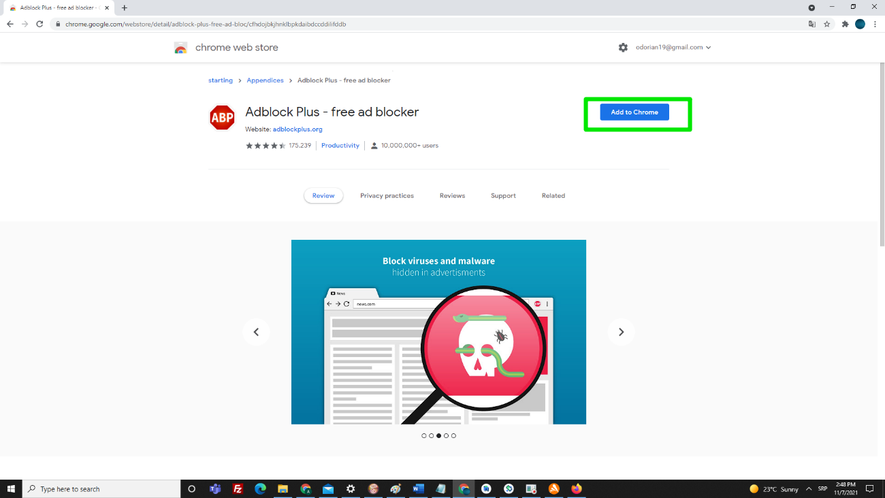
Task: Switch to the Reviews tab
Action: point(452,196)
